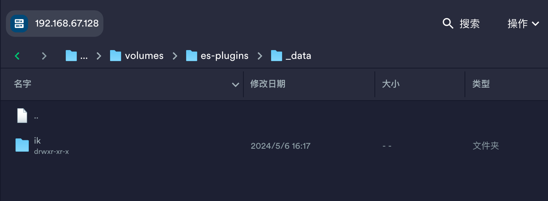
Task: Click the es-plugins folder icon in breadcrumb
Action: tap(191, 56)
